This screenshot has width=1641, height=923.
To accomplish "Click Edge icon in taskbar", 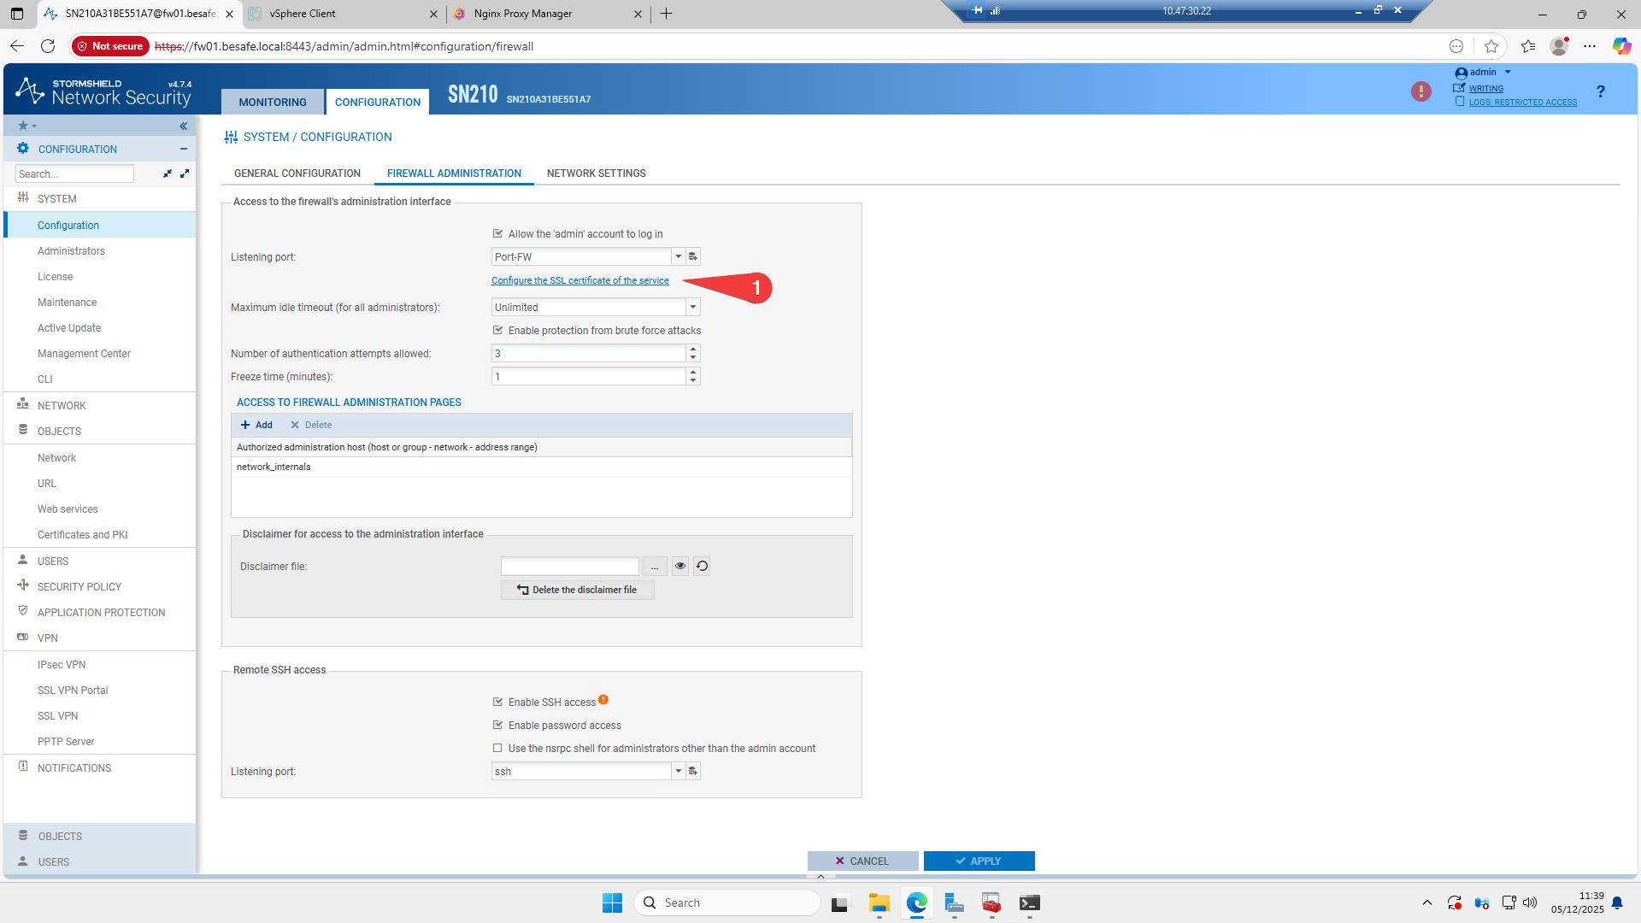I will (x=916, y=902).
